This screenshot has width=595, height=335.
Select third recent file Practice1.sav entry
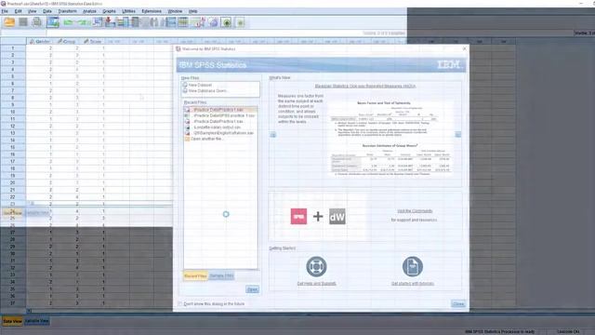click(x=220, y=121)
